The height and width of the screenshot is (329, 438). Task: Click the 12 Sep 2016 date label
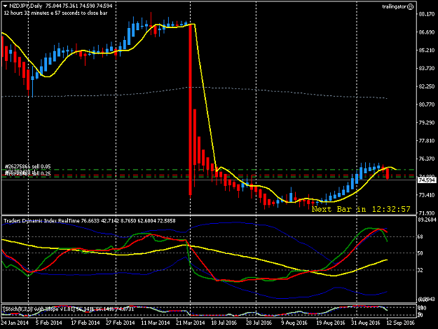(400, 323)
